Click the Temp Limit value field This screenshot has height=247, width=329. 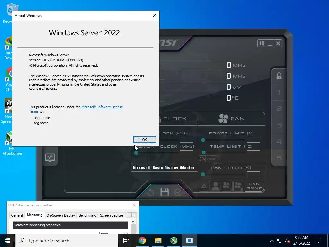click(x=253, y=153)
